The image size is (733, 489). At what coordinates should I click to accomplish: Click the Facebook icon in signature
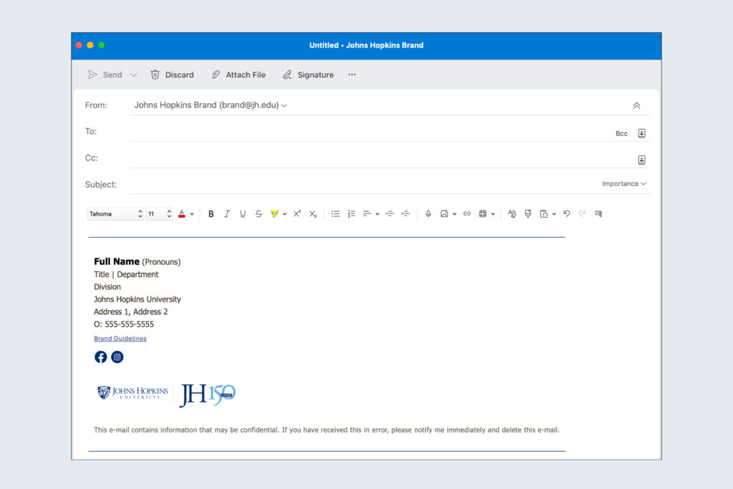(x=100, y=357)
